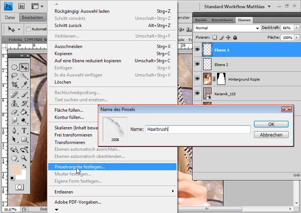
Task: Open the Move tool preset picker arrow
Action: [19, 29]
